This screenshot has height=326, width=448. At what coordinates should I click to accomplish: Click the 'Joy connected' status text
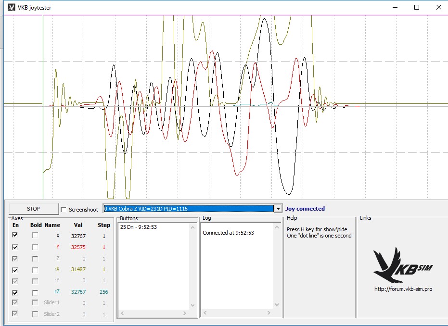point(305,209)
